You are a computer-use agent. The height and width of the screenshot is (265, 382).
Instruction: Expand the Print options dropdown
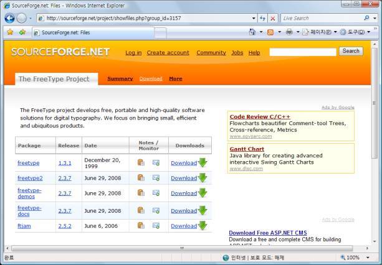click(298, 32)
